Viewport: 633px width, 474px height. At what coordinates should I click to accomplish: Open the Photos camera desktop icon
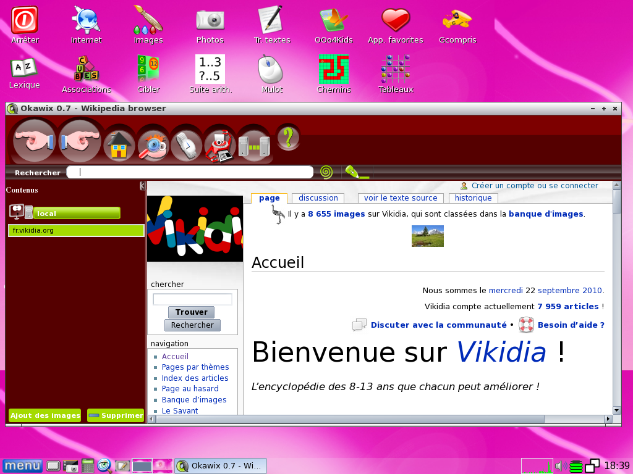(210, 27)
